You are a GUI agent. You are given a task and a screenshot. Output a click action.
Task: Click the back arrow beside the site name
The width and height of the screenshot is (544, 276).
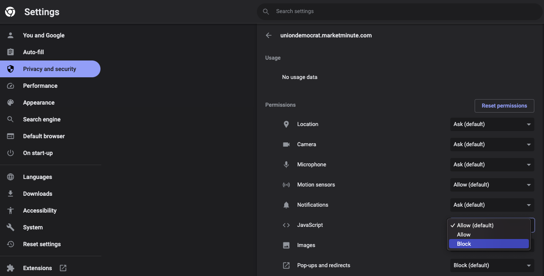269,36
